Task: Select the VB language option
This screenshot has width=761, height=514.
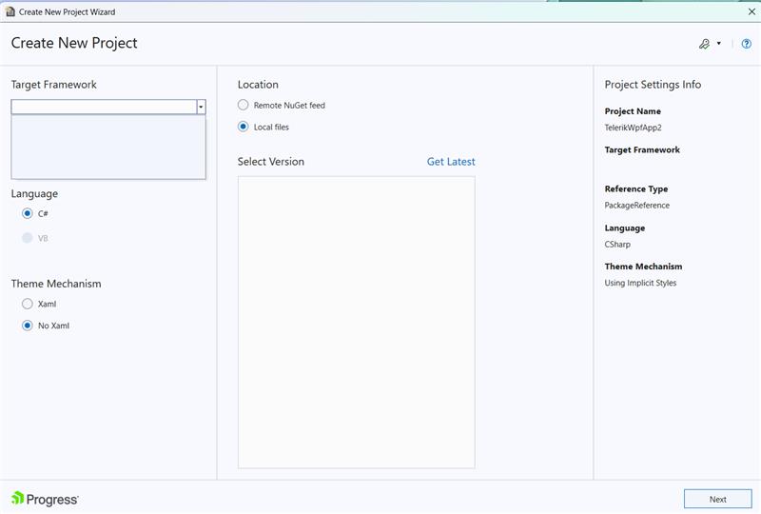Action: pos(28,238)
